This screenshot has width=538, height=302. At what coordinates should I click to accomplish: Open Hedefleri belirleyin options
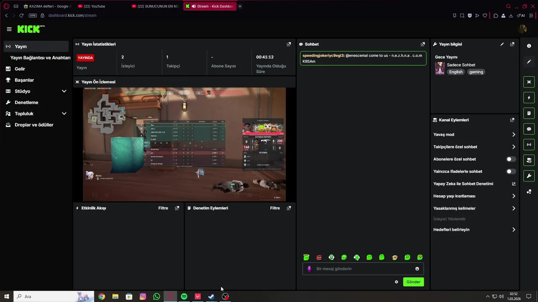click(x=474, y=230)
